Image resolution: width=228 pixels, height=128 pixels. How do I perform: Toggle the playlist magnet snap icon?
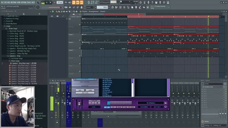coord(53,11)
